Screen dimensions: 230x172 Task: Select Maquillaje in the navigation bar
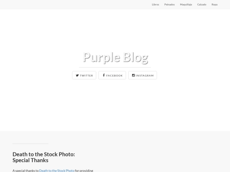186,5
